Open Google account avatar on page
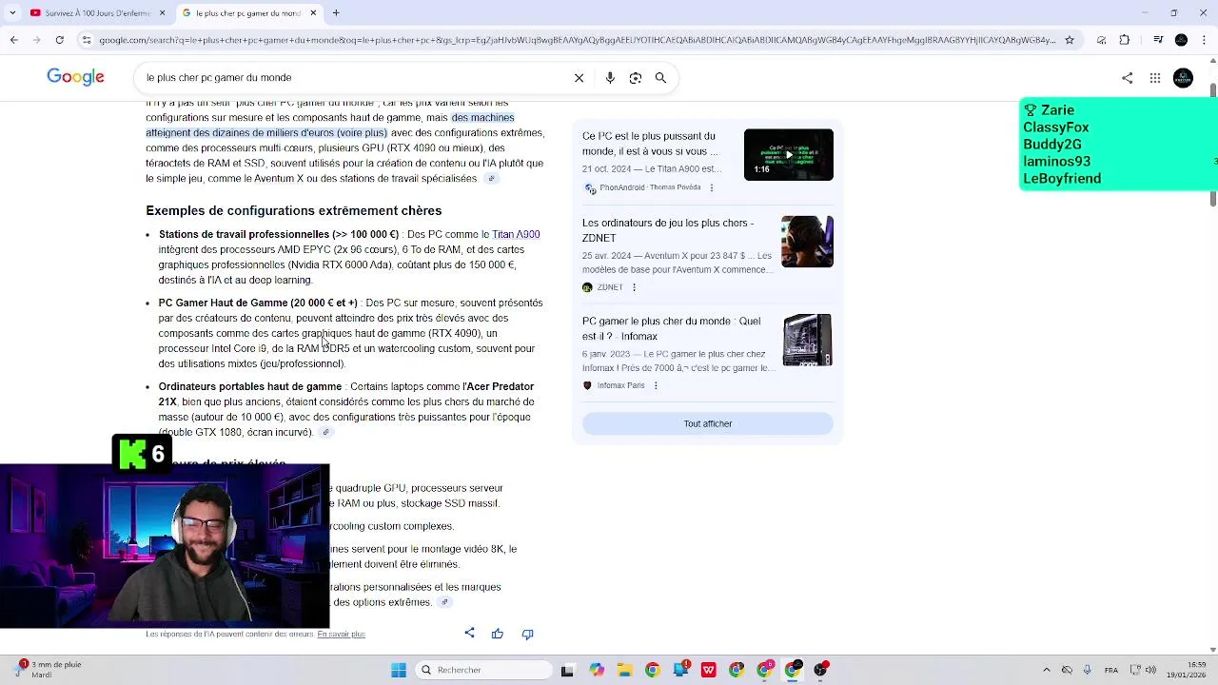 coord(1183,78)
